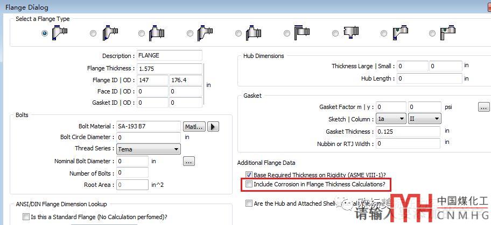
Task: Click the Flange Dialog window title
Action: pyautogui.click(x=26, y=7)
